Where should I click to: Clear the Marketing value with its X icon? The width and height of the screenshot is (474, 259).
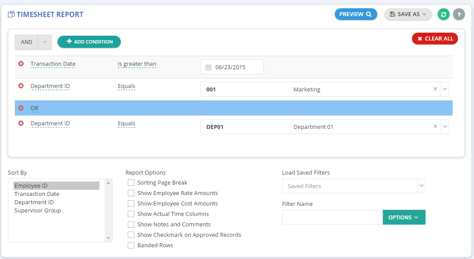pyautogui.click(x=435, y=89)
